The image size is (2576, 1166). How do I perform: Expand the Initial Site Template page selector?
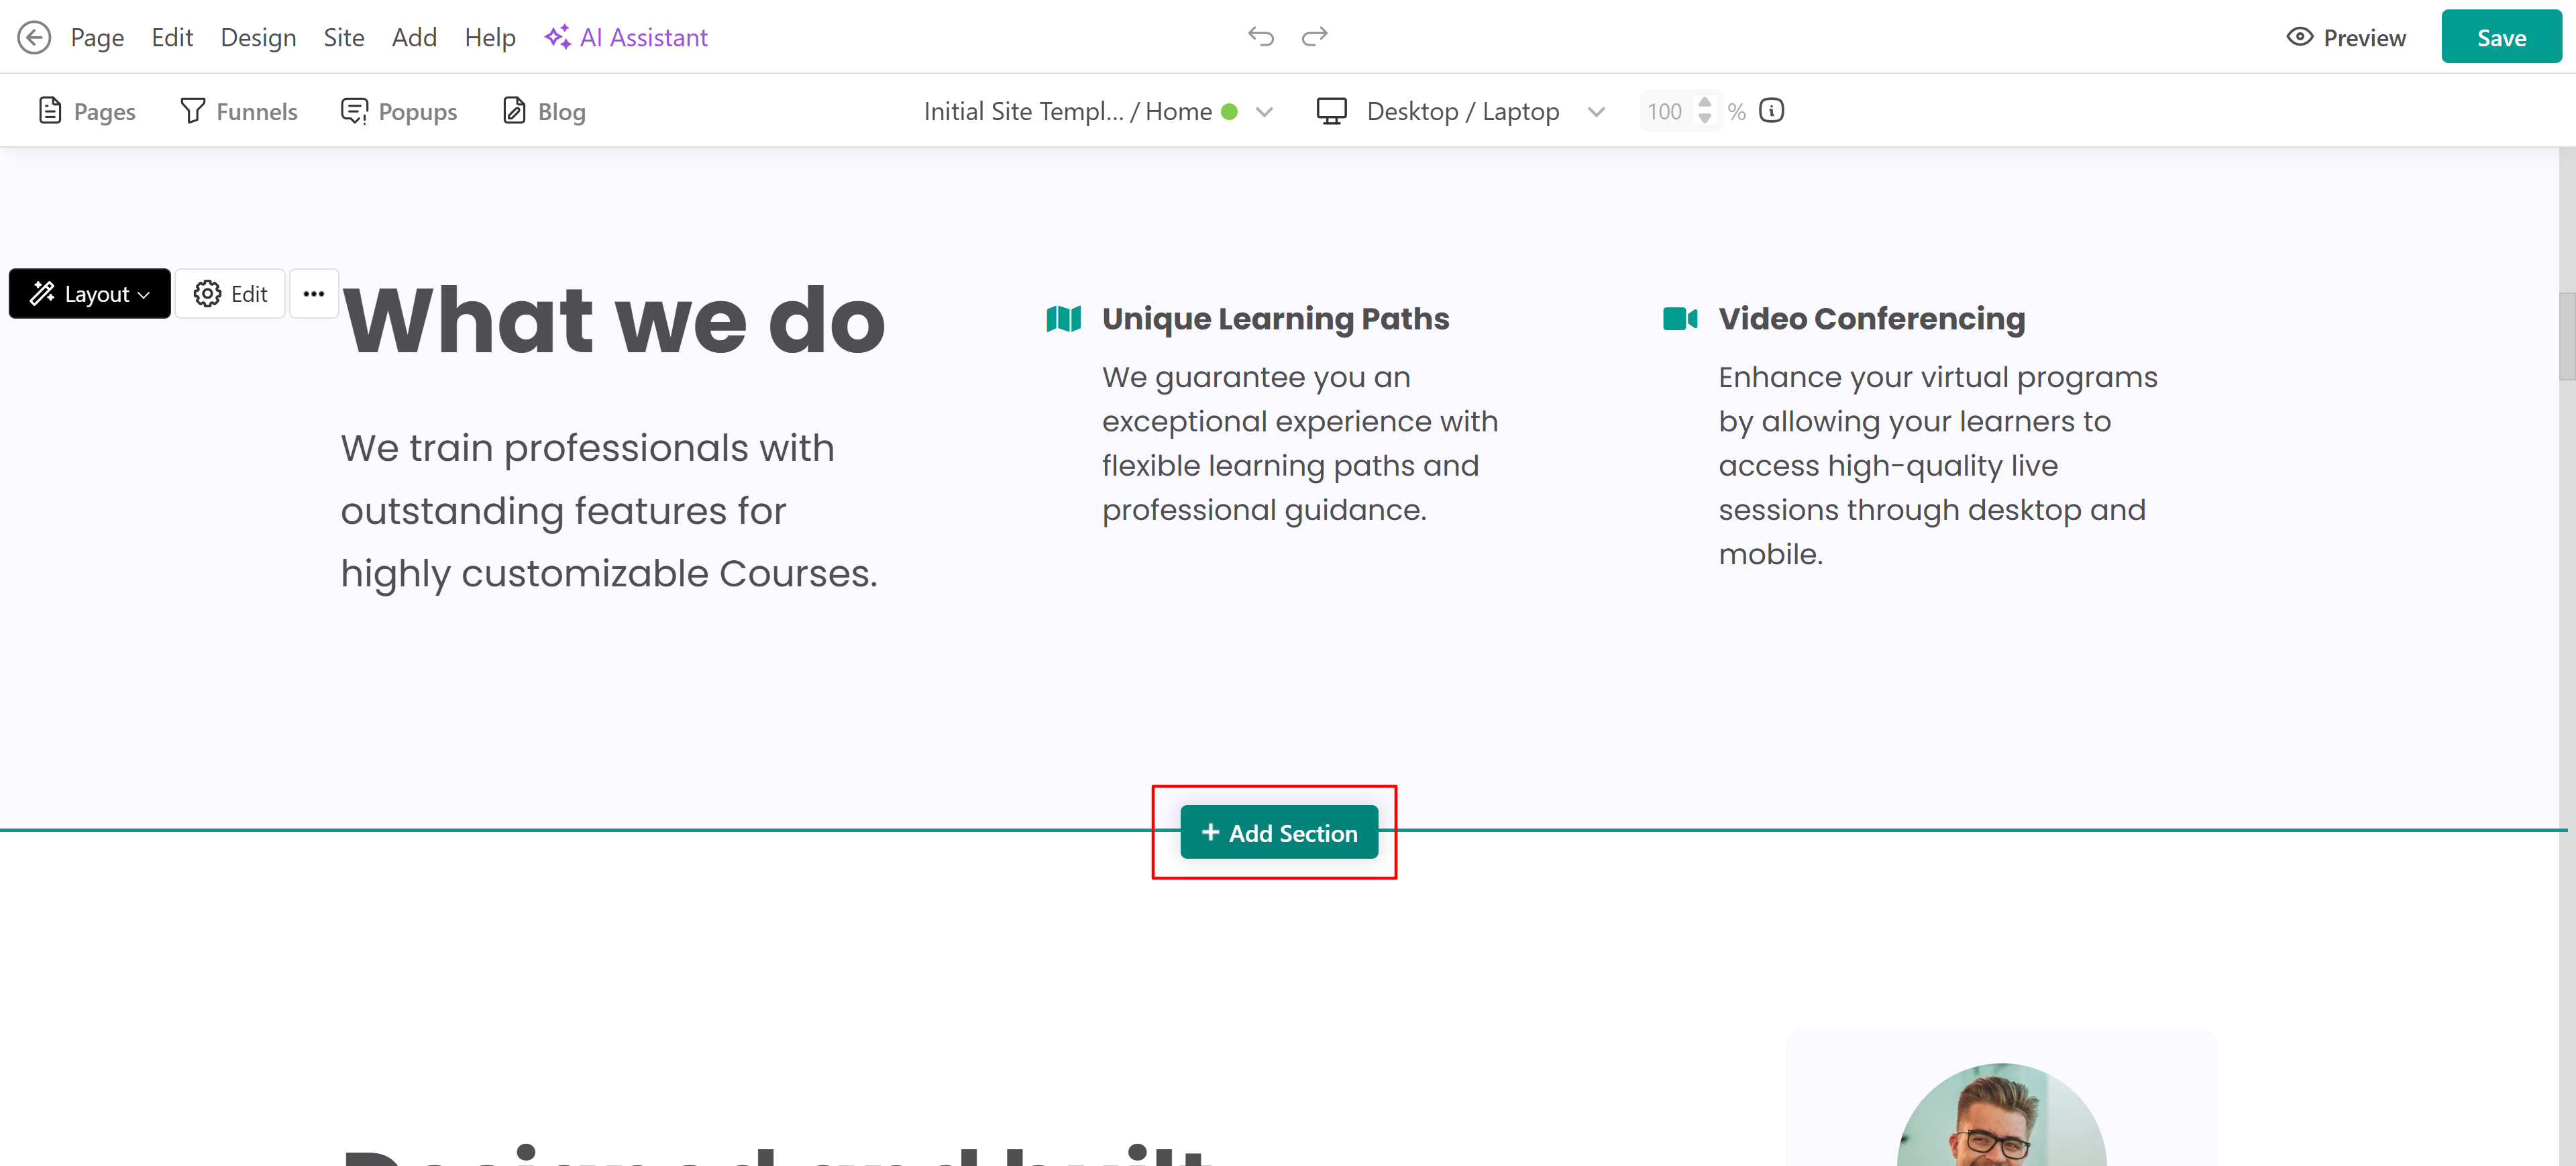(1264, 111)
